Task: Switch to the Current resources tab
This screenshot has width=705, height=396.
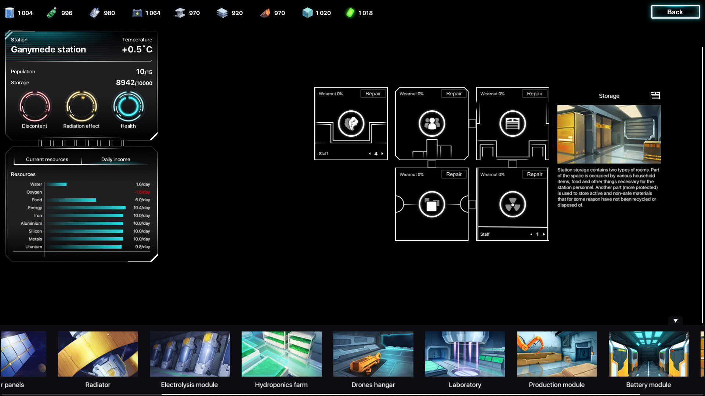Action: pos(47,159)
